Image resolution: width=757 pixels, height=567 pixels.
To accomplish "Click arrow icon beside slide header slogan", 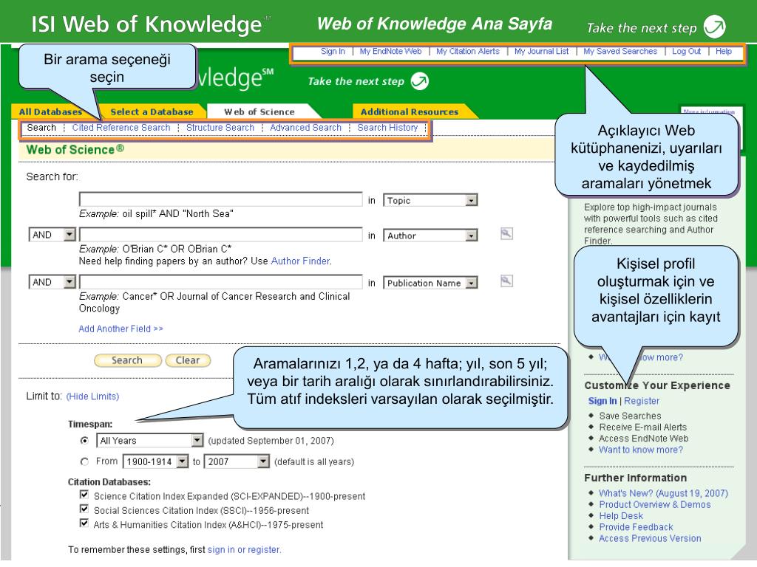I will pos(715,27).
